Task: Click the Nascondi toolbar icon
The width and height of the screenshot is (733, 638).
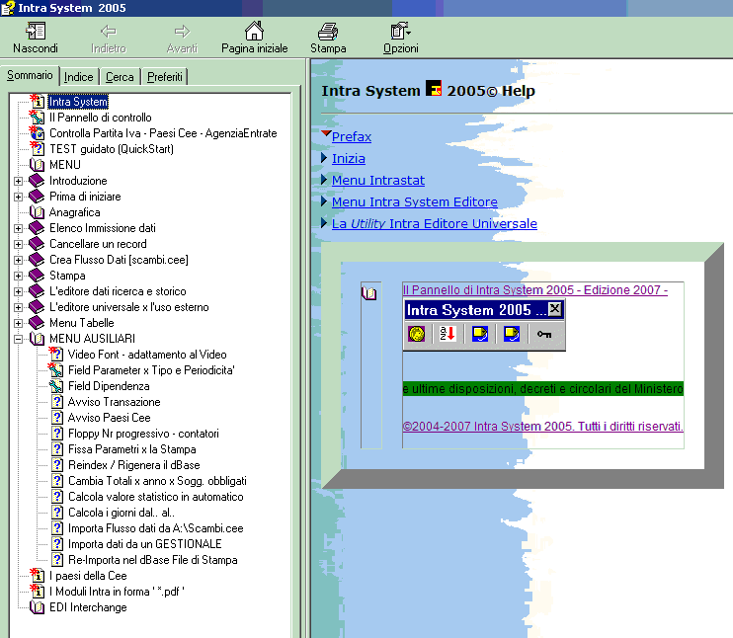Action: pos(36,32)
